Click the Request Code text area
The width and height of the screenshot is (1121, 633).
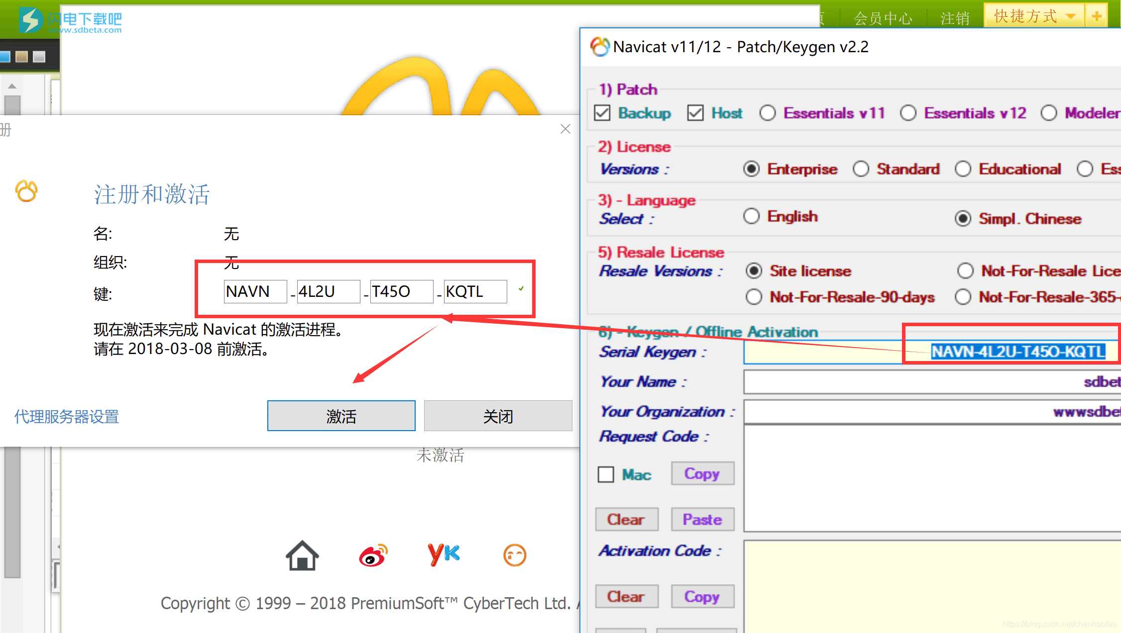click(x=932, y=478)
